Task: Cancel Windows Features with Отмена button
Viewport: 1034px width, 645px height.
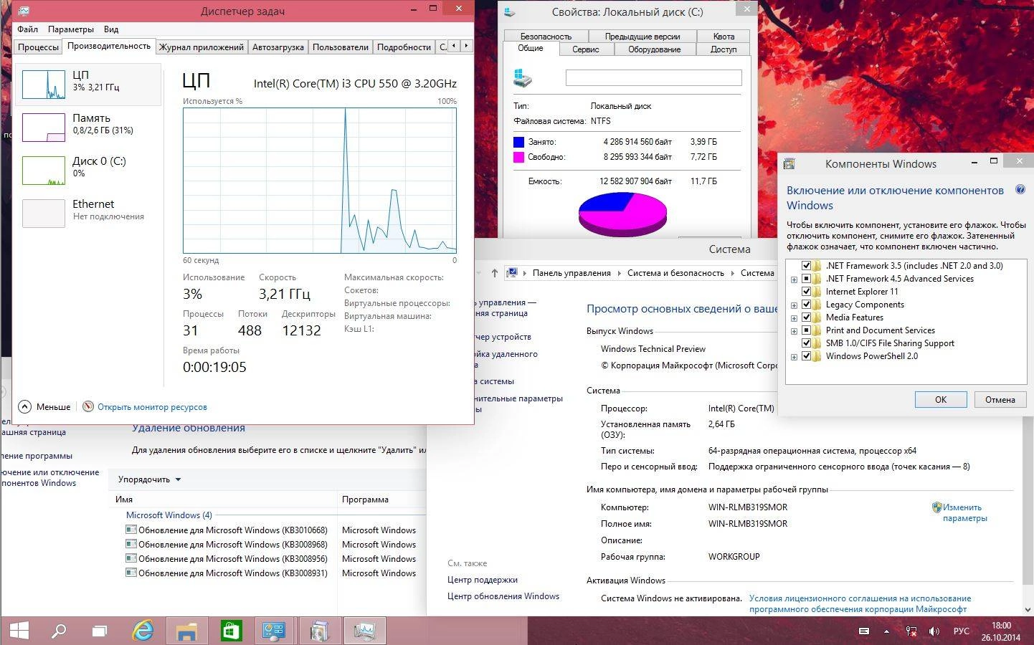Action: tap(1000, 400)
